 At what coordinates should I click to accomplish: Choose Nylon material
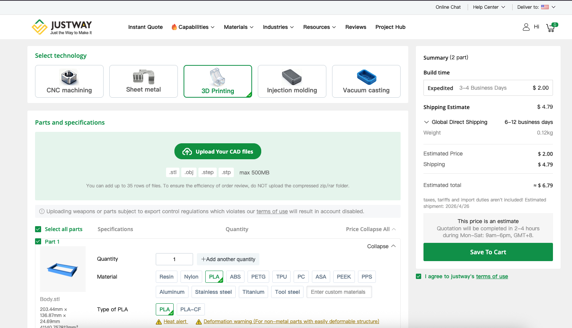click(x=191, y=277)
